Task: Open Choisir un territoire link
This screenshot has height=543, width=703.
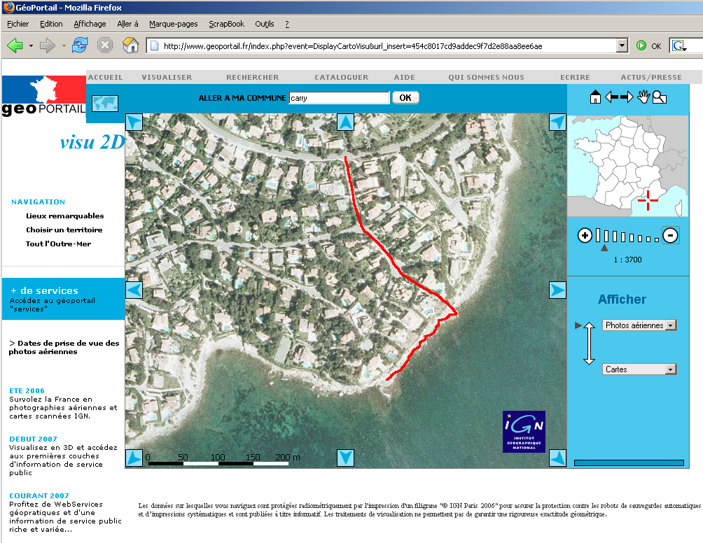Action: (64, 230)
